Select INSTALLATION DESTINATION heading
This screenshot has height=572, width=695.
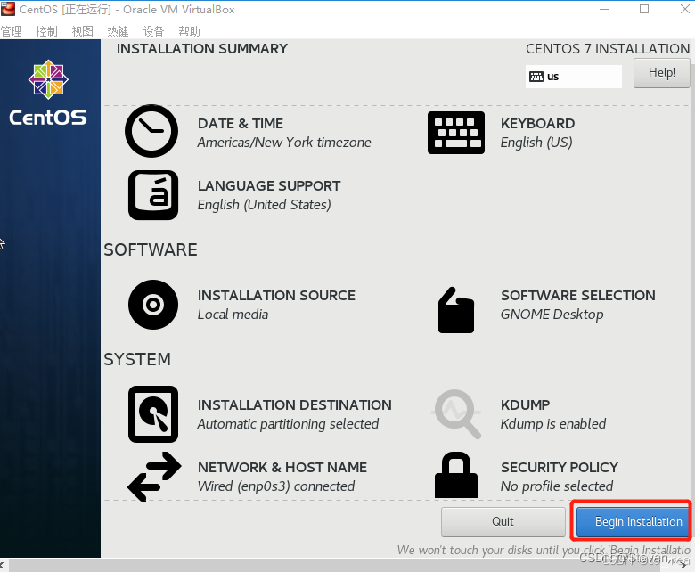(x=295, y=405)
